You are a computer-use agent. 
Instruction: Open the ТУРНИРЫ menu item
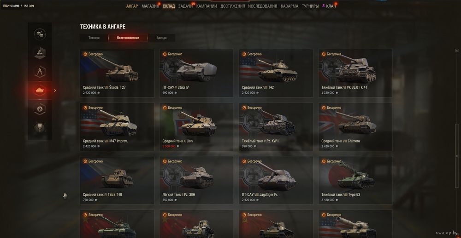coord(310,6)
